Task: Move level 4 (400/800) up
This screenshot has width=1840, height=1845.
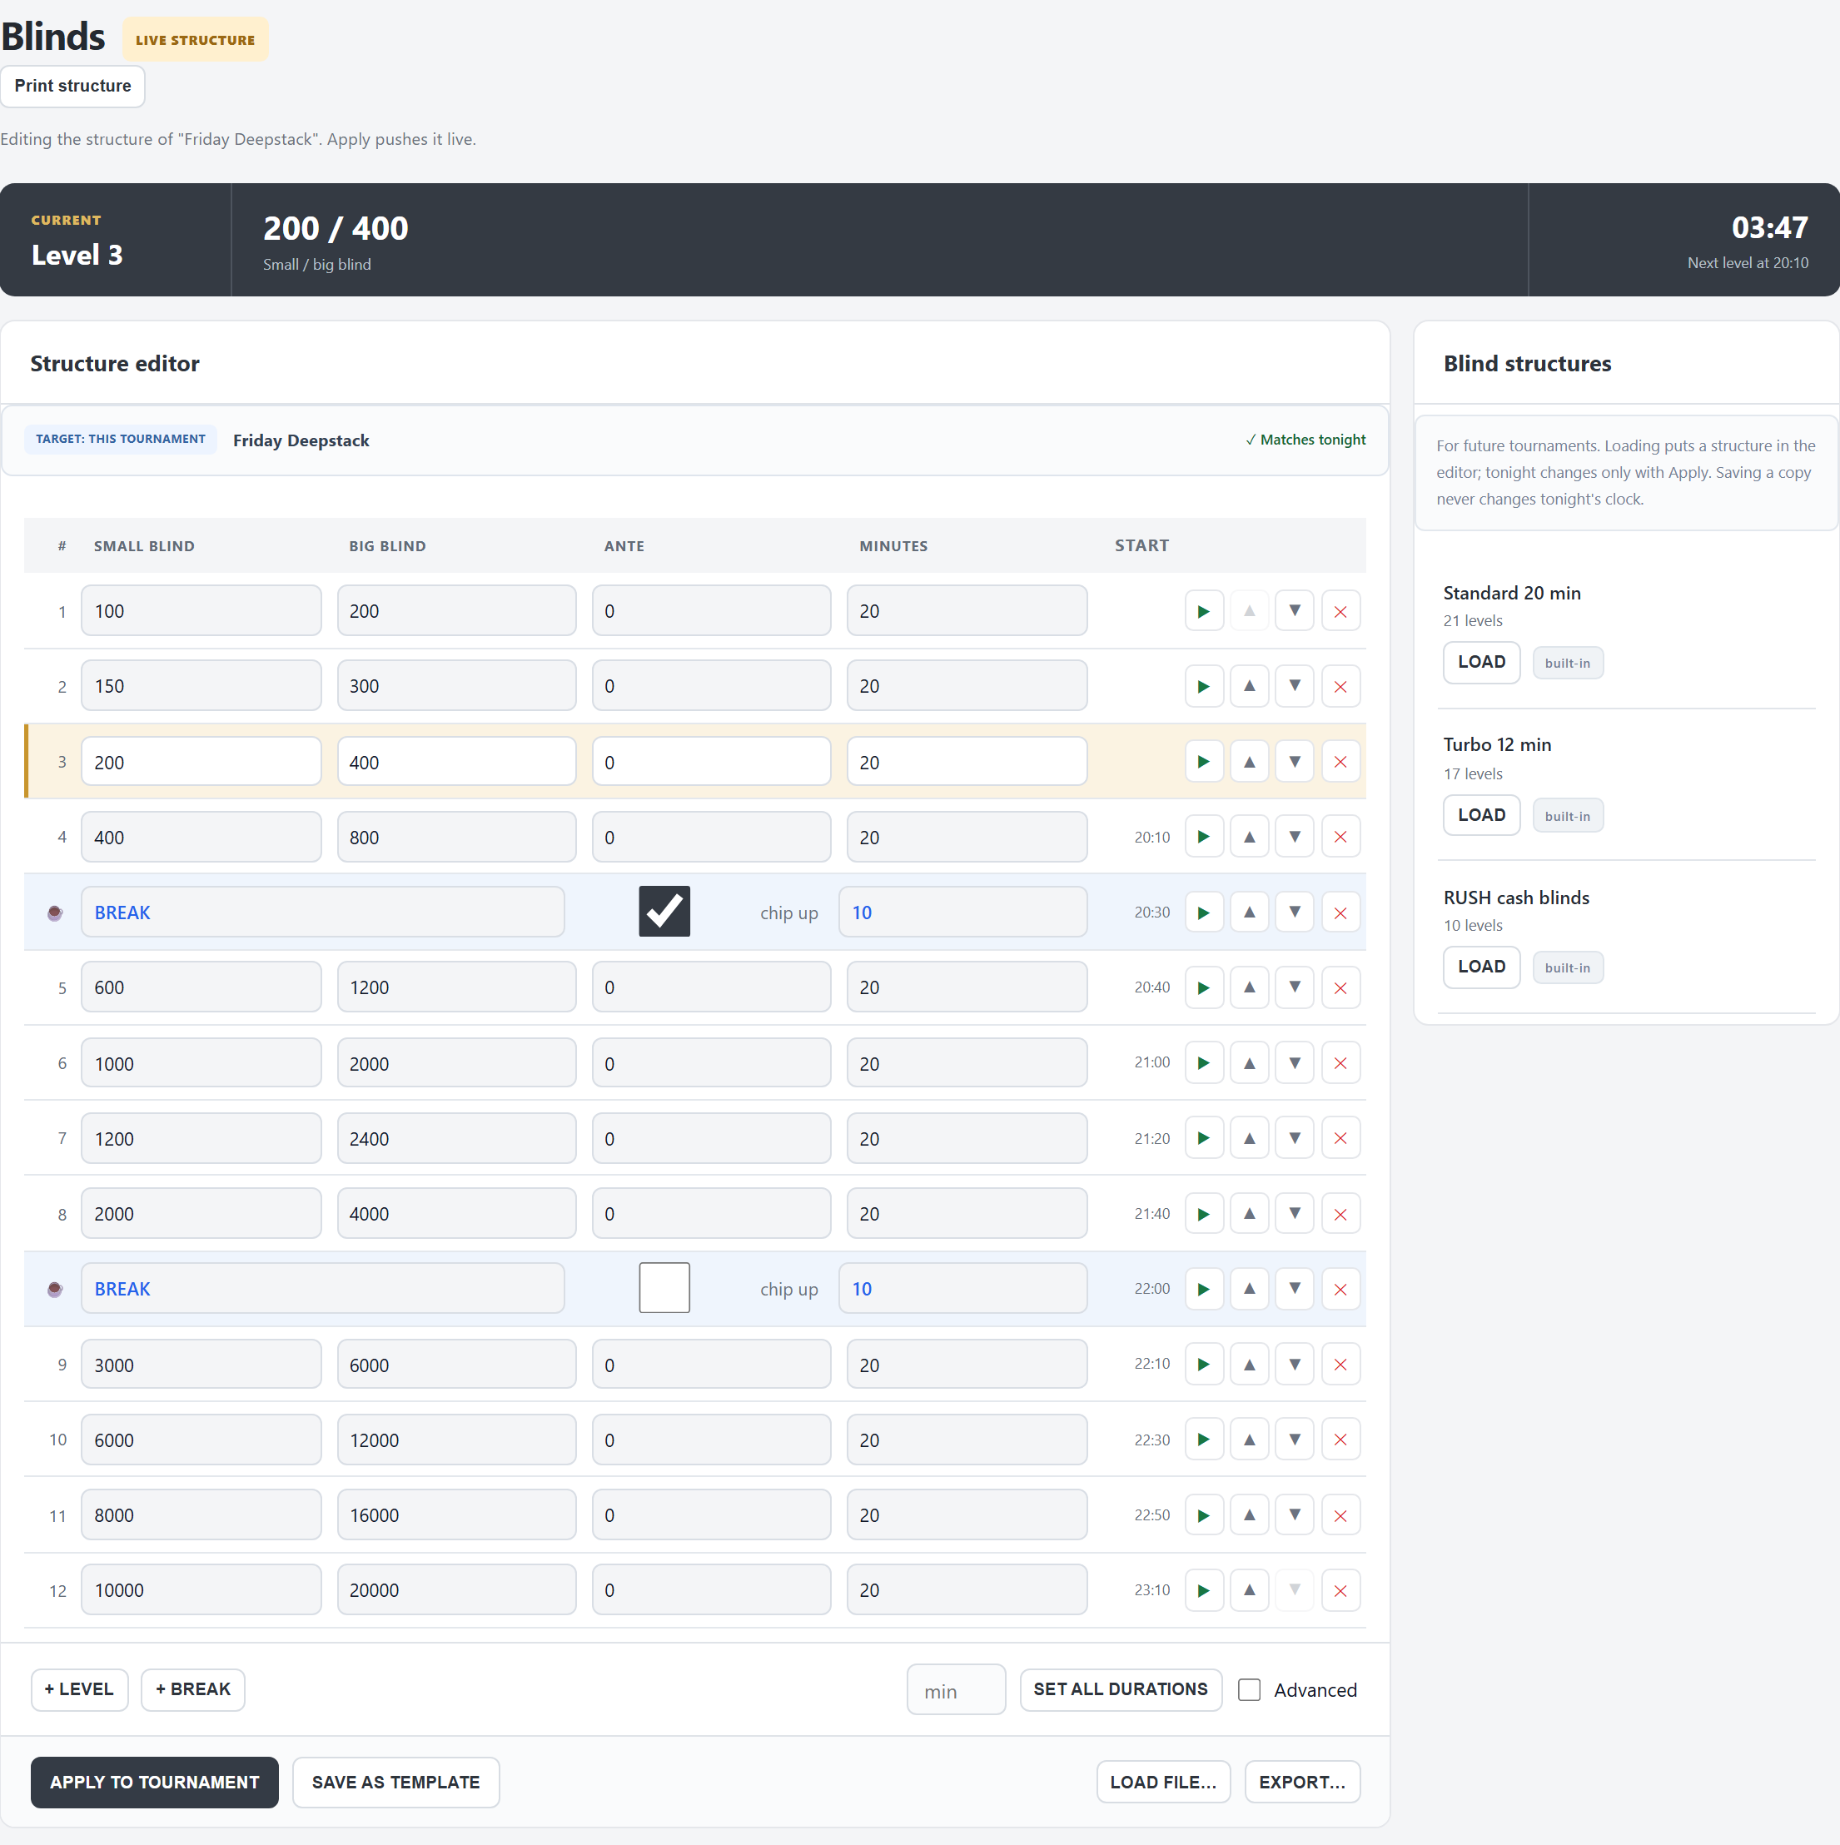Action: (x=1249, y=838)
